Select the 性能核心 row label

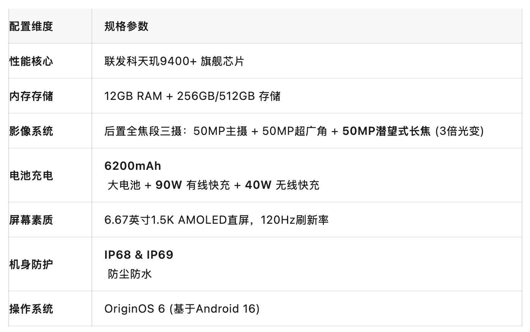click(x=31, y=61)
